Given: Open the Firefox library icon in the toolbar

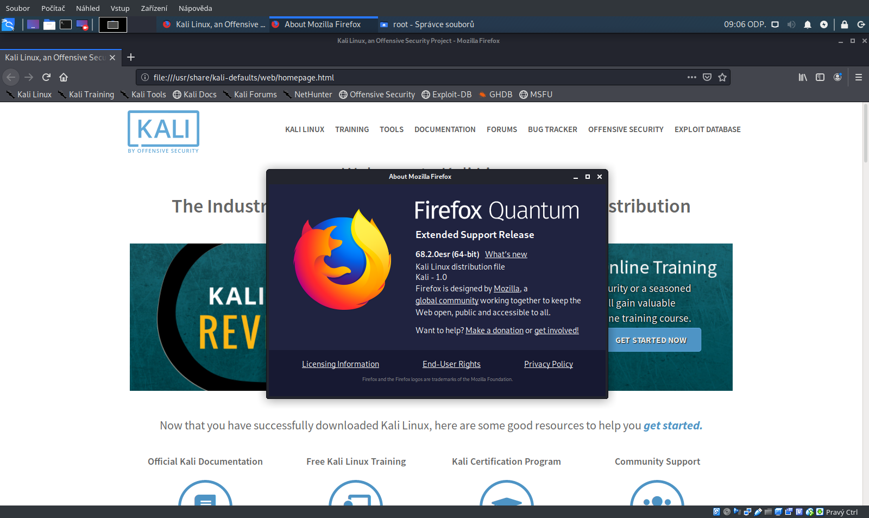Looking at the screenshot, I should pyautogui.click(x=803, y=77).
